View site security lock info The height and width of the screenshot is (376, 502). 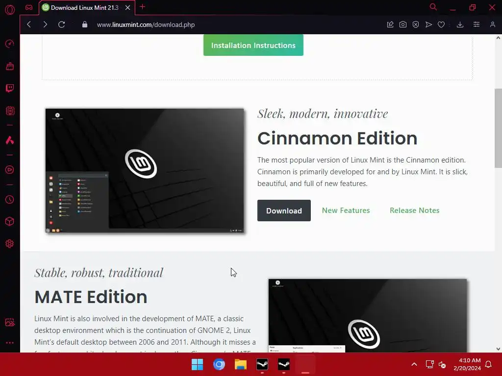tap(84, 24)
